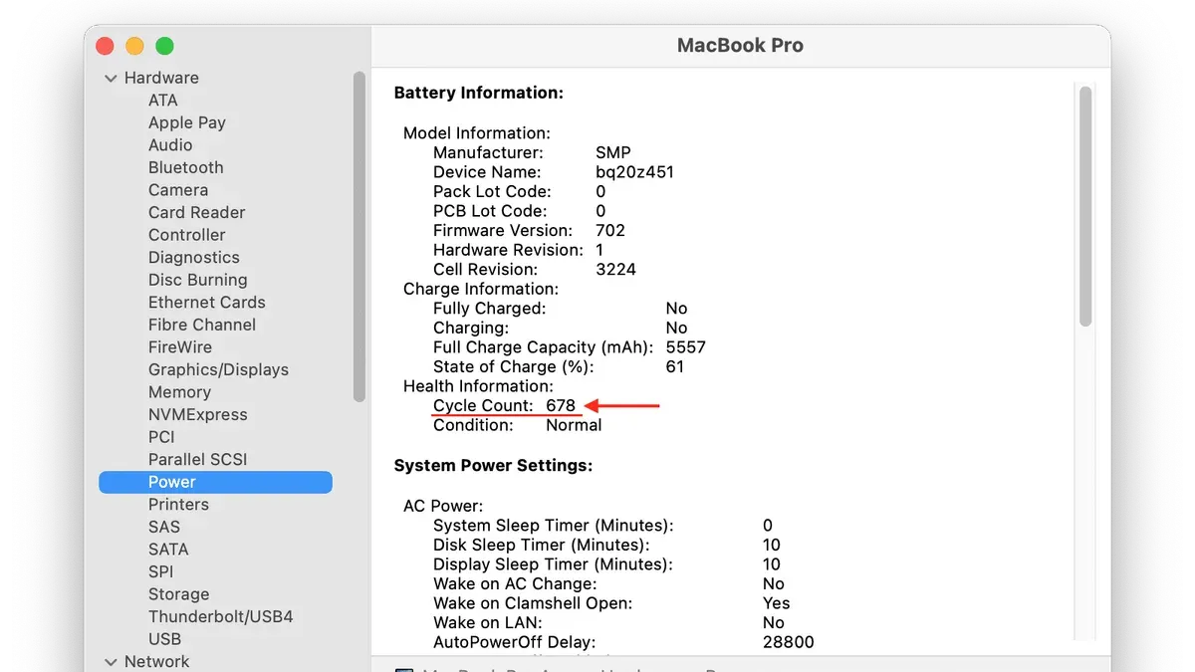Click the Full Charge Capacity value 5557
The image size is (1195, 672).
point(685,347)
